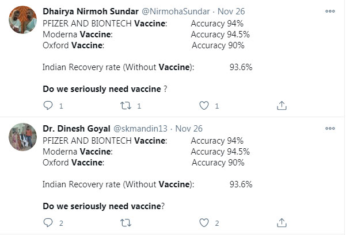Image resolution: width=346 pixels, height=235 pixels.
Task: Share Dhairya Nirmoh Sundar's tweet
Action: 282,106
